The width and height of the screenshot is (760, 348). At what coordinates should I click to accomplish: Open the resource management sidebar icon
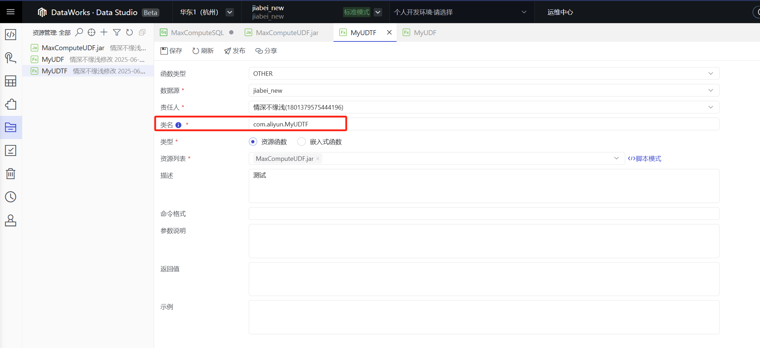11,127
